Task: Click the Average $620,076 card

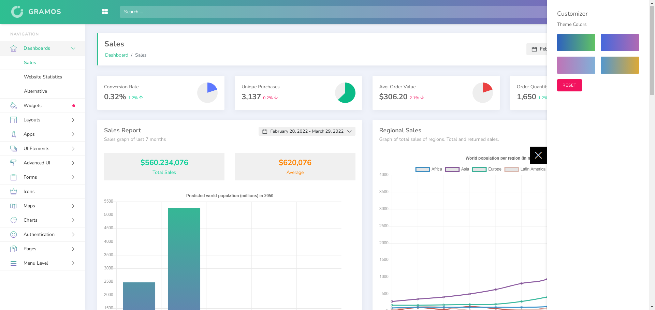Action: (295, 167)
